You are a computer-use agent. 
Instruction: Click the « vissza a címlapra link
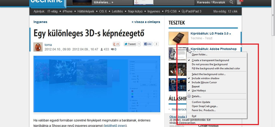146,22
